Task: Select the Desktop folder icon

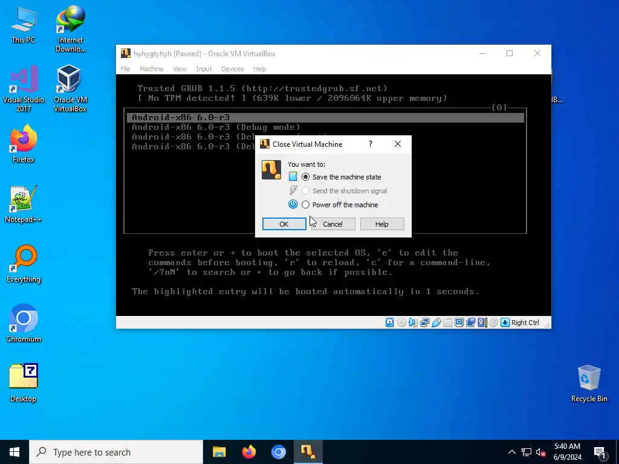Action: pyautogui.click(x=23, y=383)
